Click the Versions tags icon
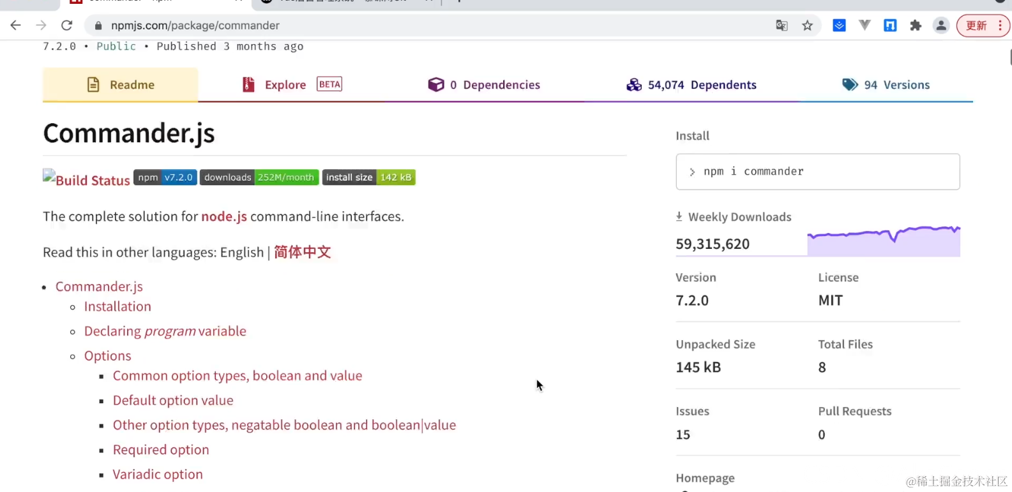1012x492 pixels. click(850, 85)
